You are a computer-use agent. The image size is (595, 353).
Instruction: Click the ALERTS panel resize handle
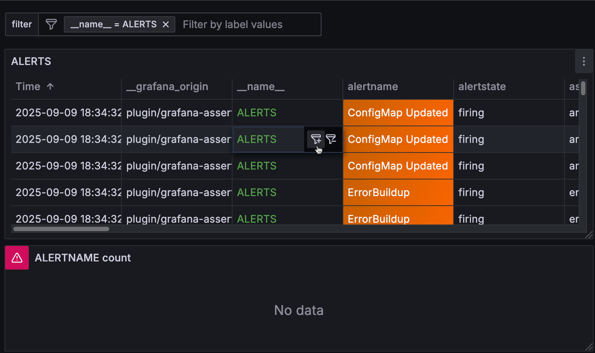(x=589, y=235)
